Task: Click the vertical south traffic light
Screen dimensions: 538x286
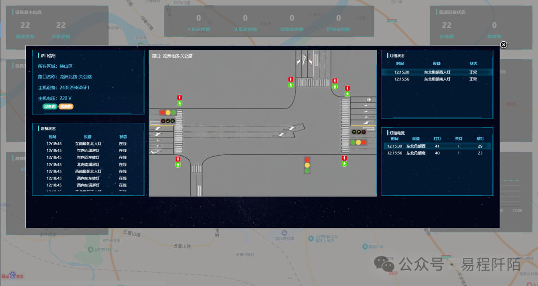Action: tap(307, 165)
